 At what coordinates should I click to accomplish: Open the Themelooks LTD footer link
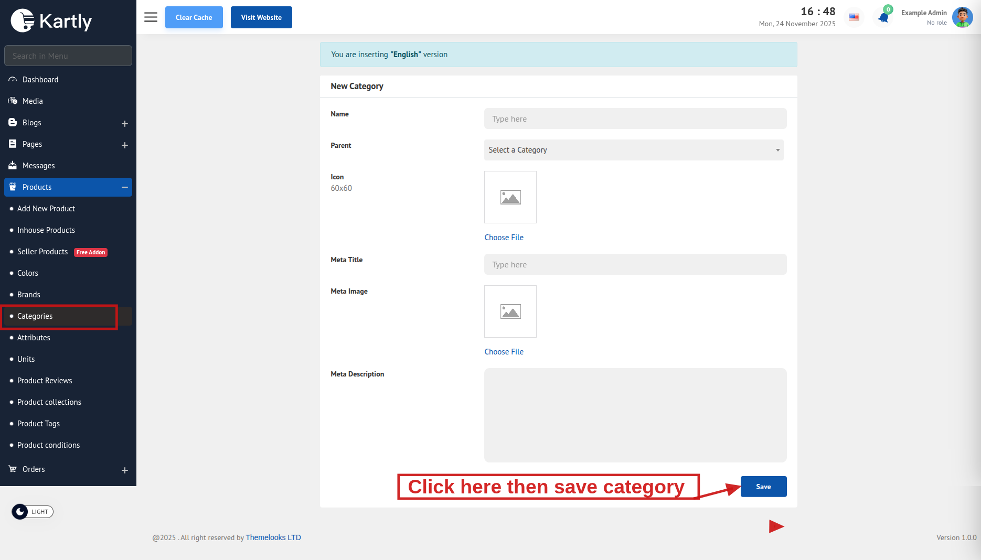[273, 537]
